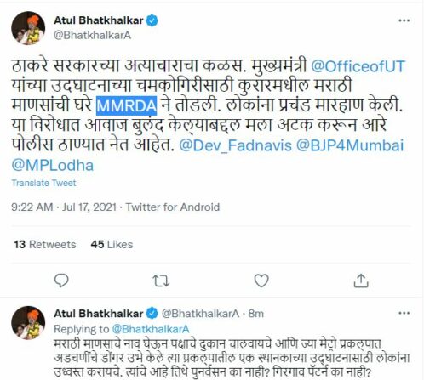This screenshot has width=424, height=380.
Task: View the 45 Likes list
Action: click(x=112, y=245)
